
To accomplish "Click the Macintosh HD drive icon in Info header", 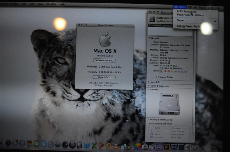I will coord(152,19).
